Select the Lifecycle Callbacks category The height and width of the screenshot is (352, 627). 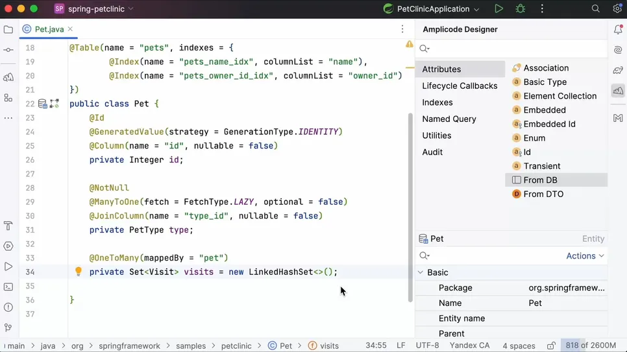coord(460,86)
